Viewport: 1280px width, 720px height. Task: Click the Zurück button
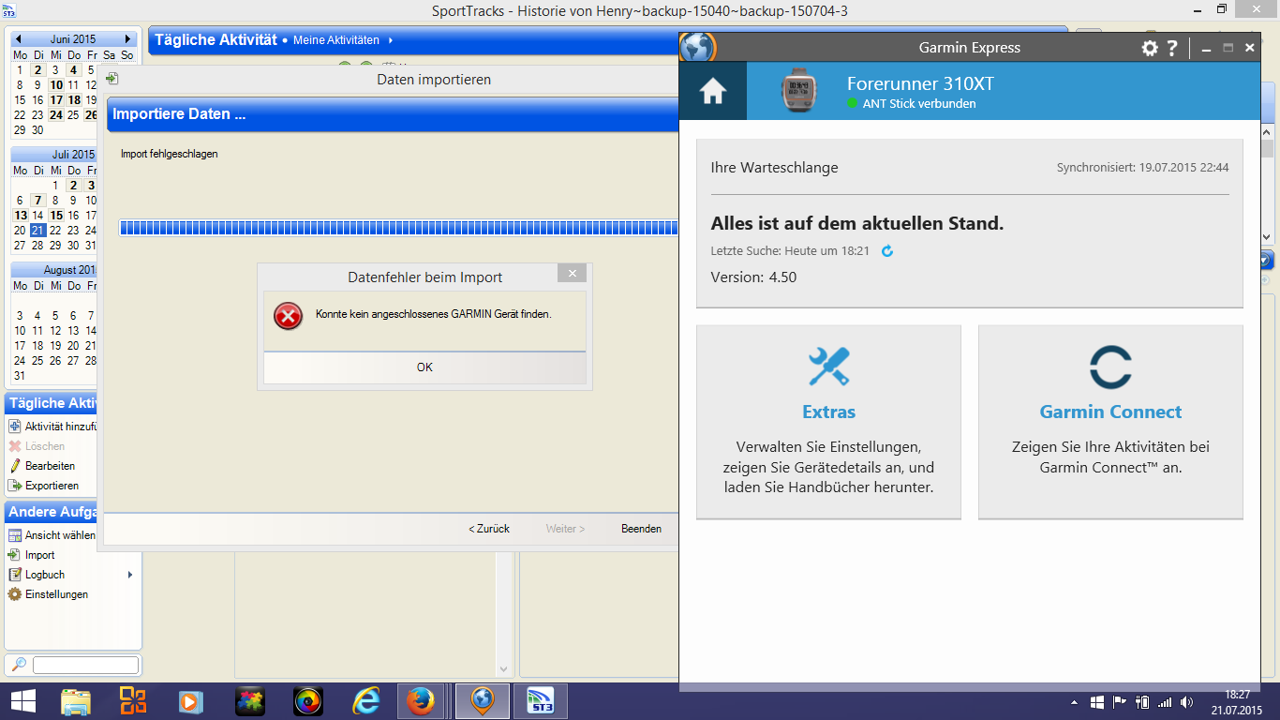click(x=489, y=529)
